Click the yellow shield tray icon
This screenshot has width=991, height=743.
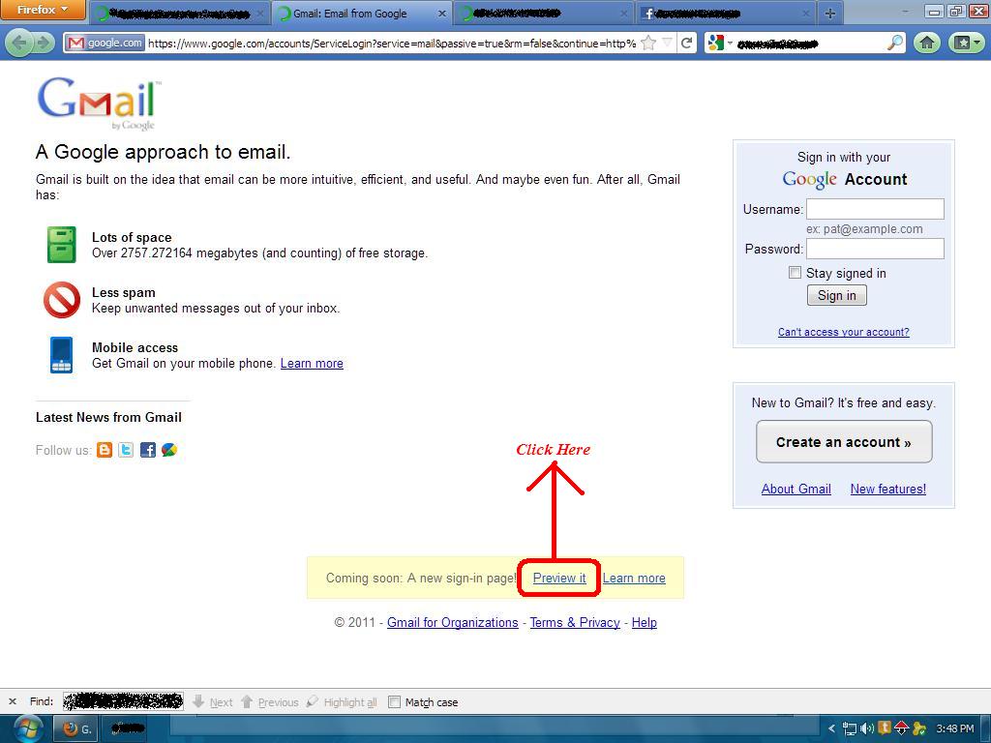[x=885, y=728]
